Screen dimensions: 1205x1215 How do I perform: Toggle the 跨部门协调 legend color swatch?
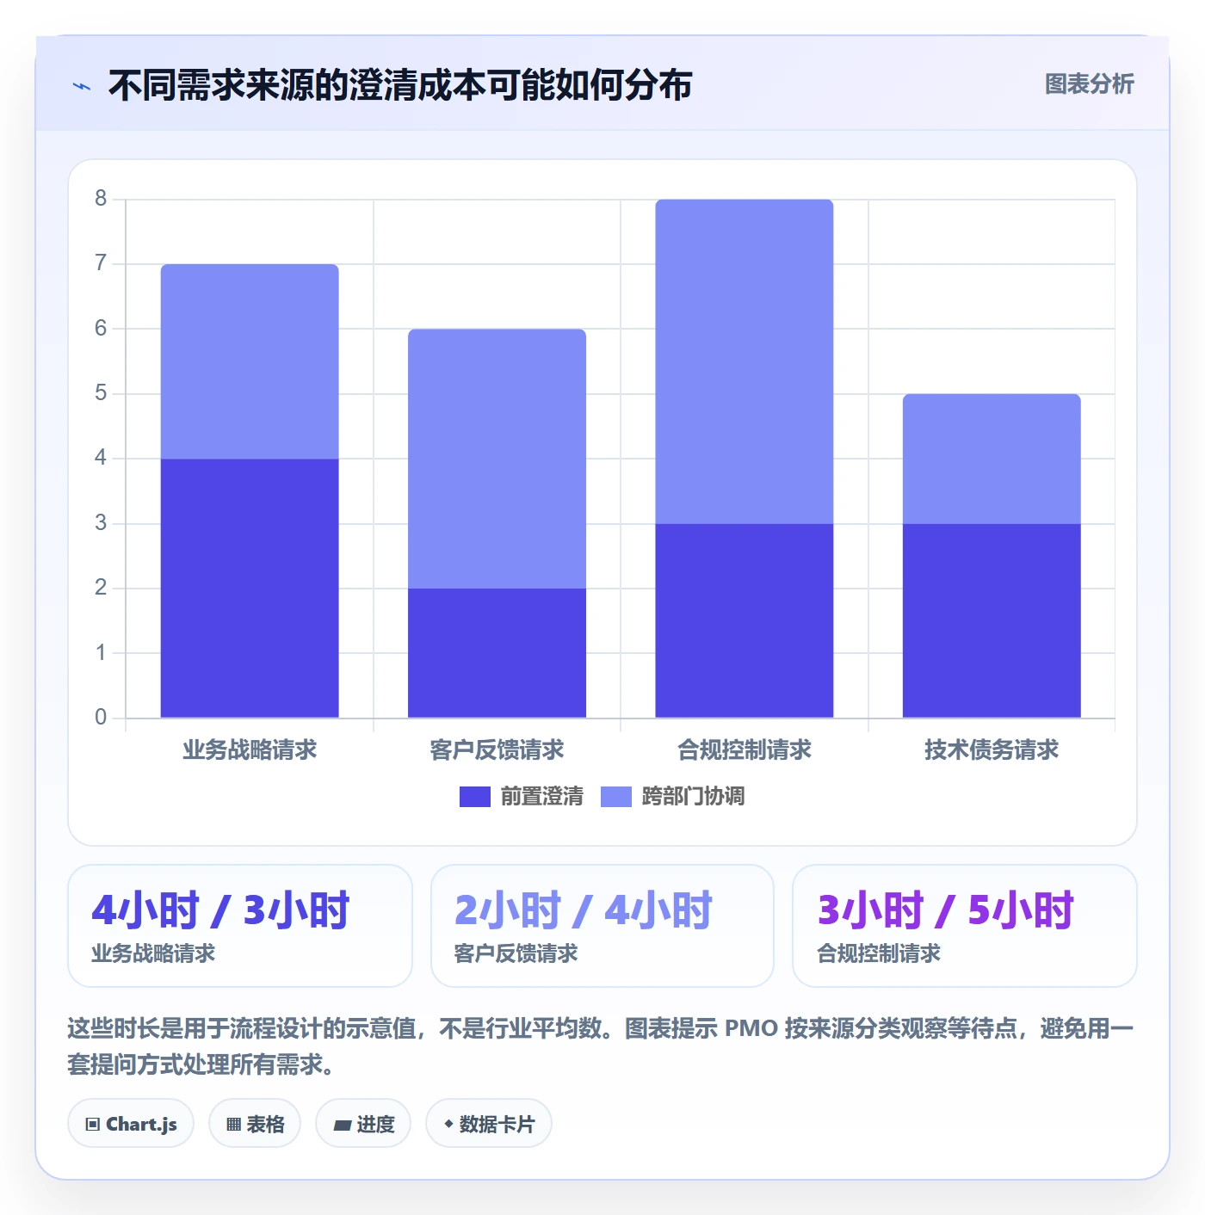[616, 797]
